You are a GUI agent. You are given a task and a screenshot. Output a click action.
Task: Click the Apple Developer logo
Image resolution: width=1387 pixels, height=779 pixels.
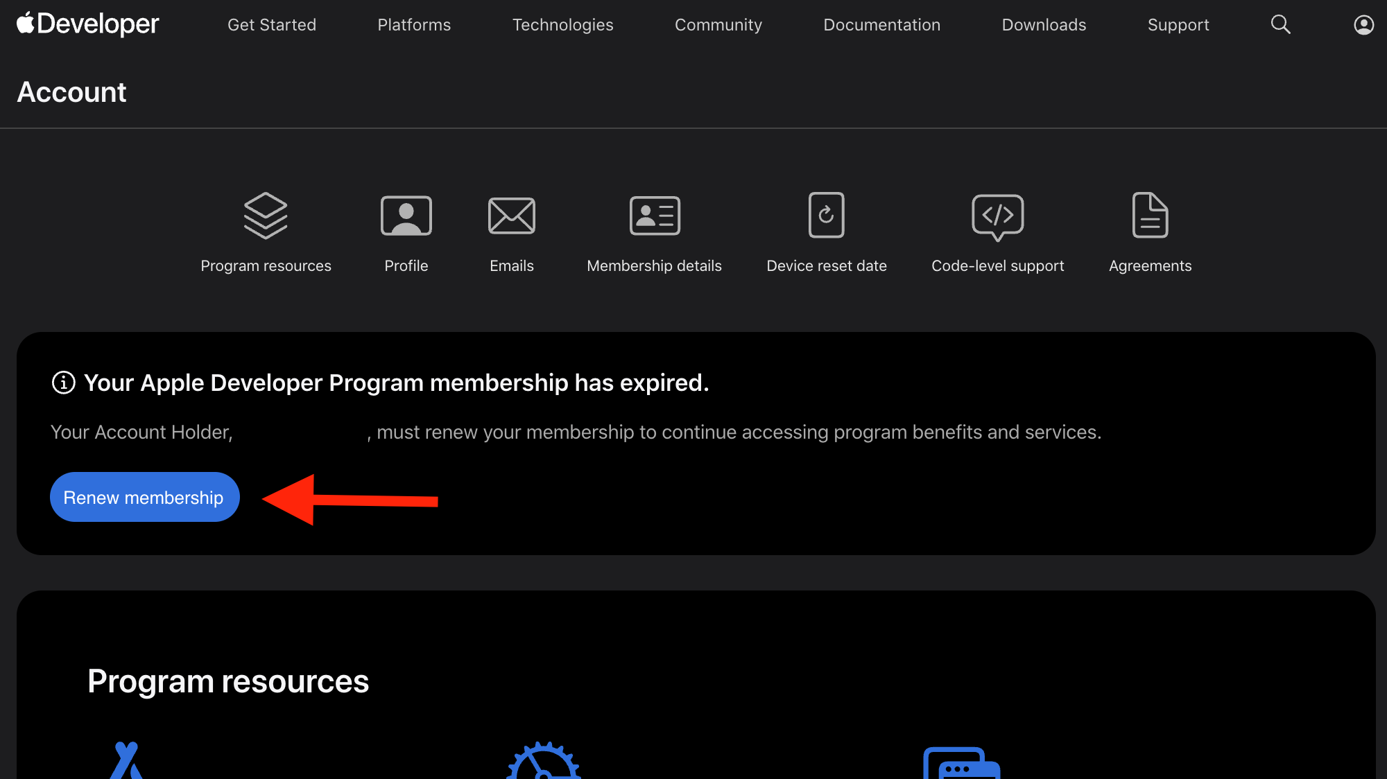[x=87, y=24]
